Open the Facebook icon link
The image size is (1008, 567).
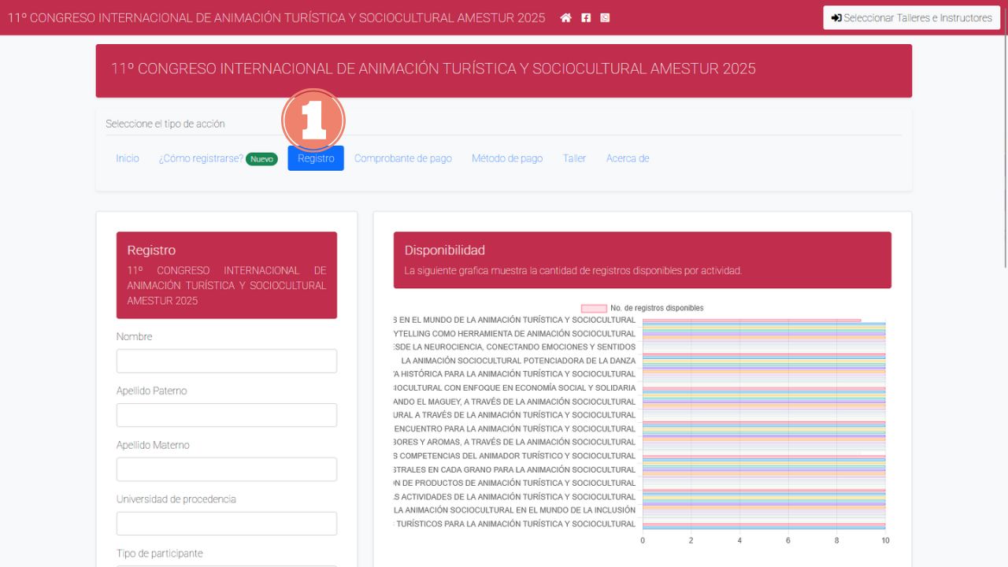586,17
